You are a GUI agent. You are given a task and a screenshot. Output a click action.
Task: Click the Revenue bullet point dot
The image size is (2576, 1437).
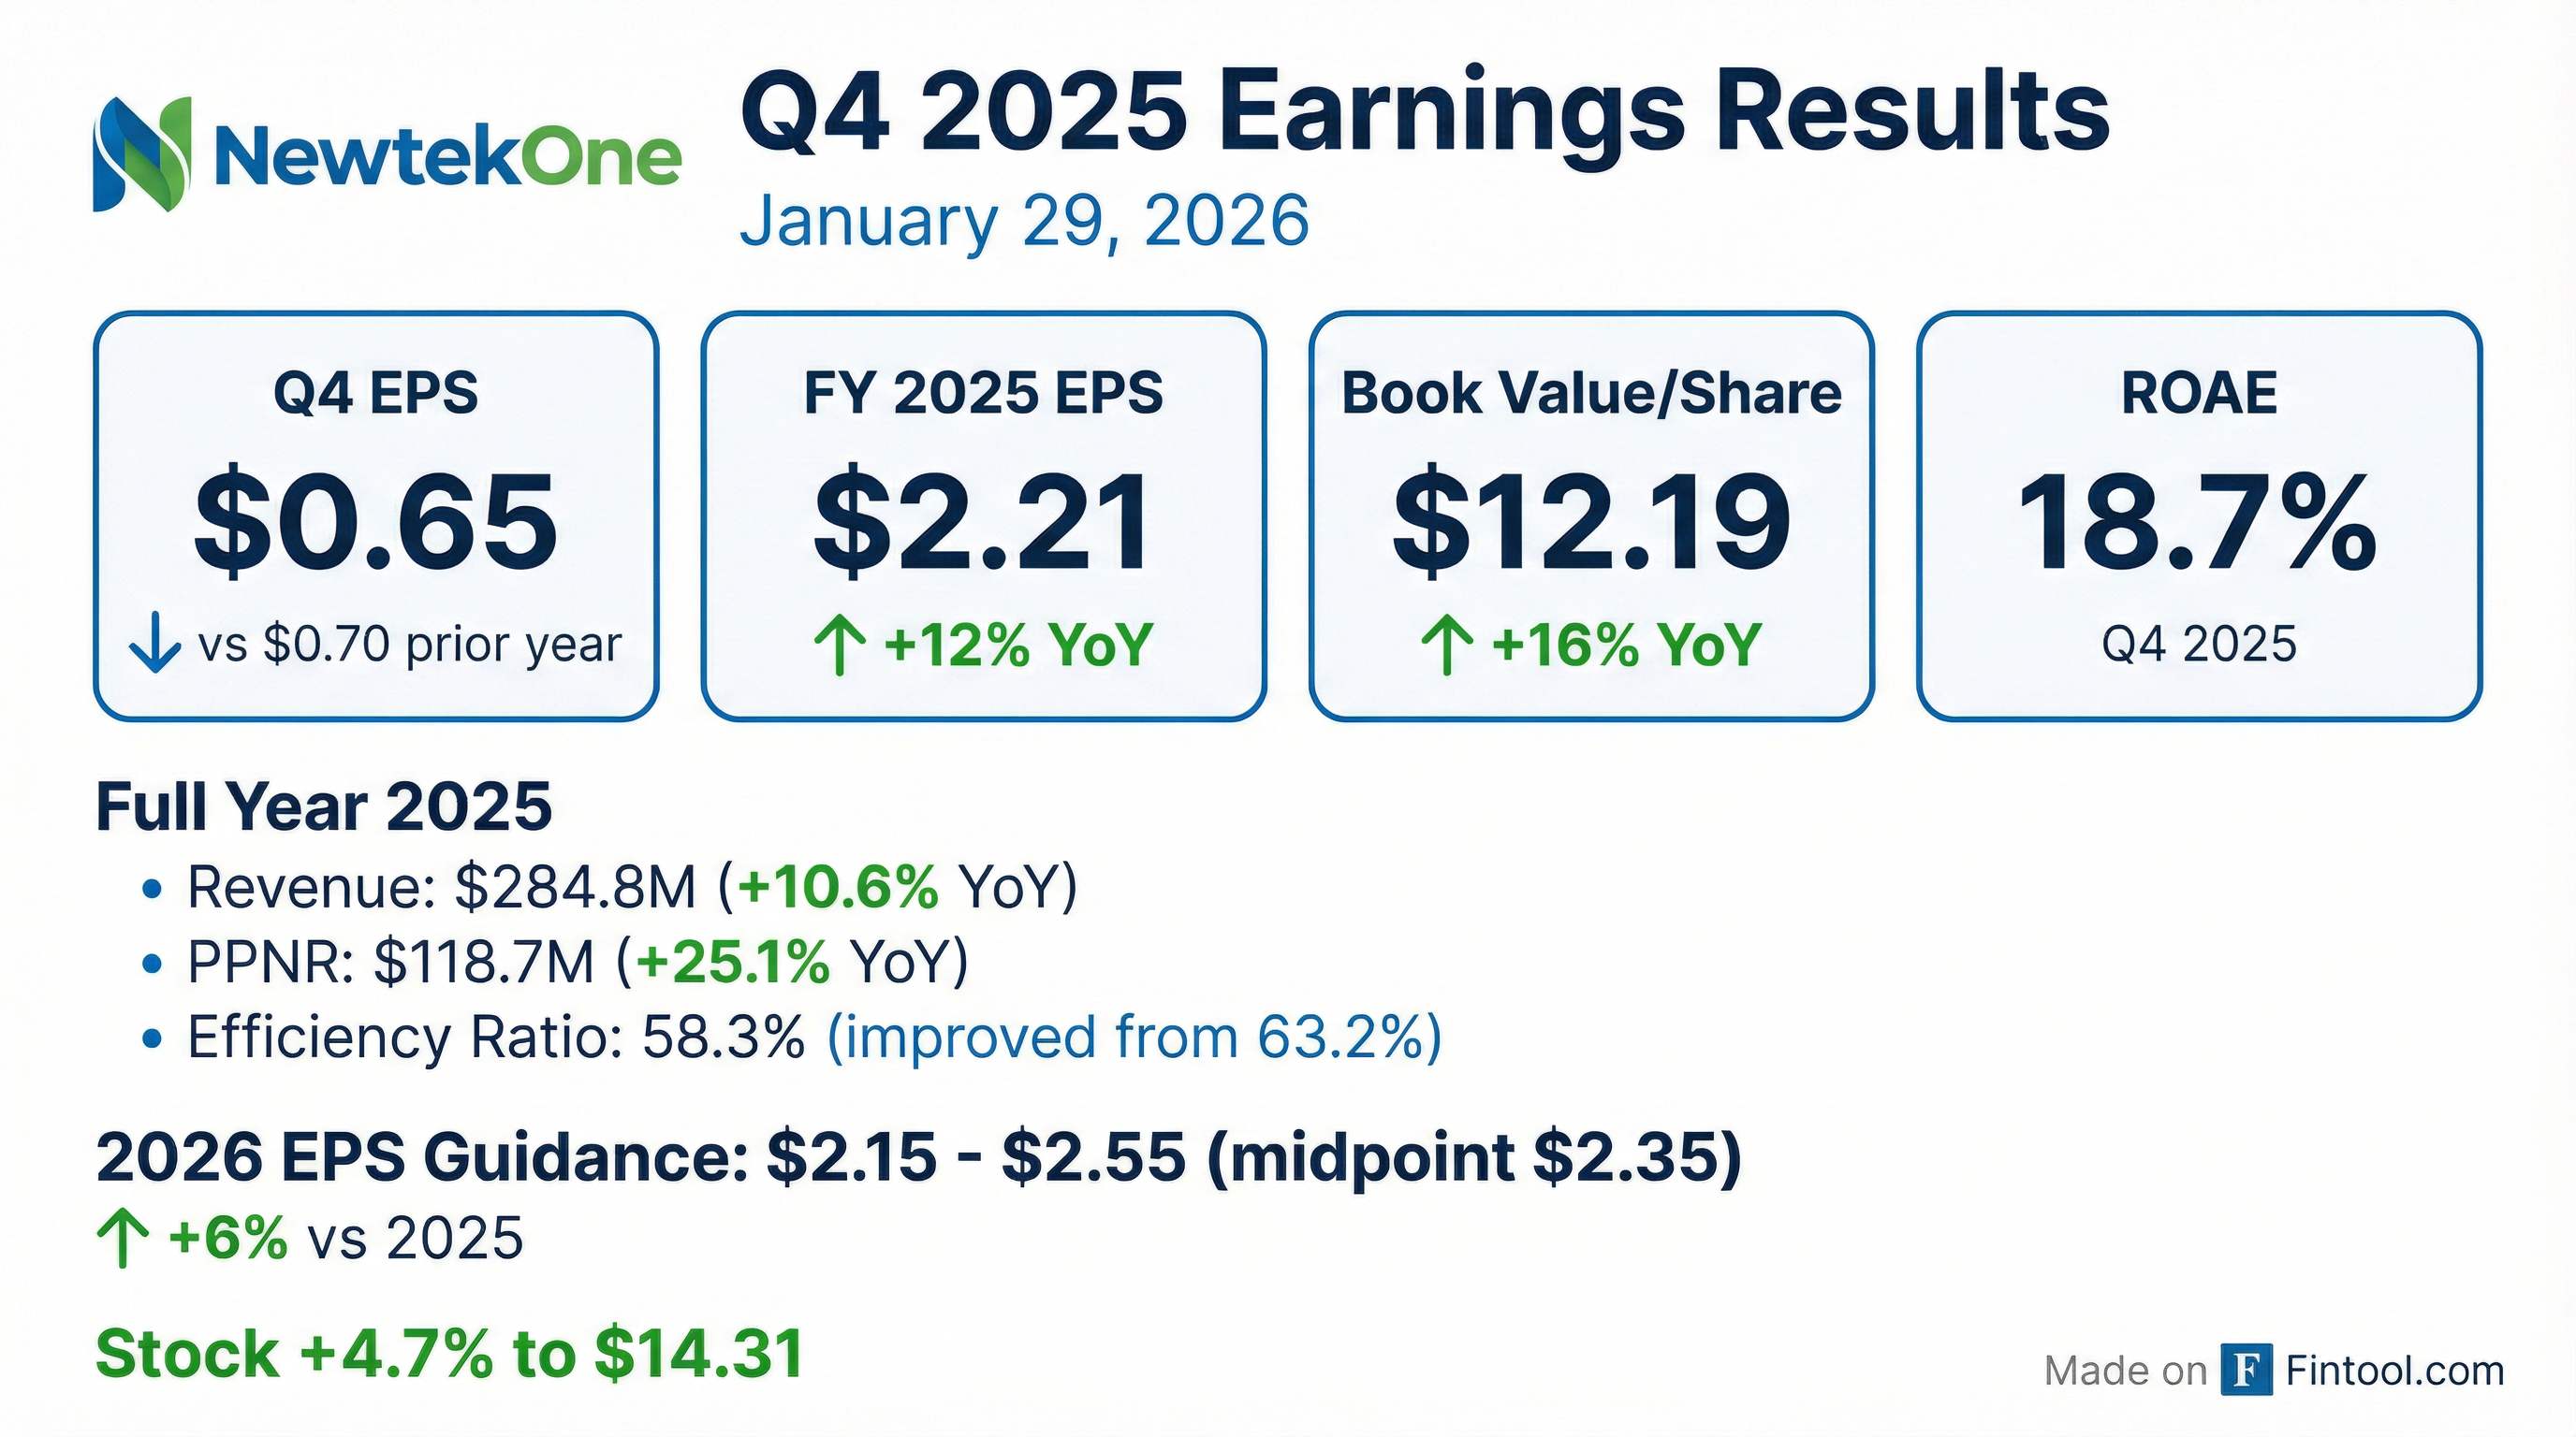click(152, 888)
